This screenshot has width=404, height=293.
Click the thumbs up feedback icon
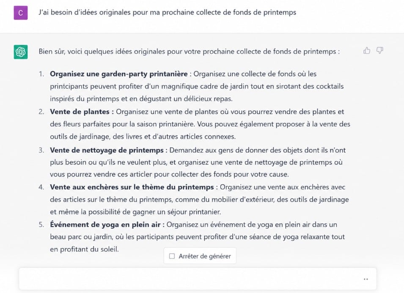pyautogui.click(x=367, y=50)
